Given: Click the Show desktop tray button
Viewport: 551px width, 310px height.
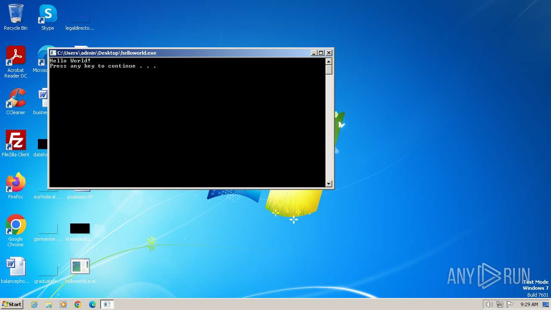Looking at the screenshot, I should [x=546, y=304].
